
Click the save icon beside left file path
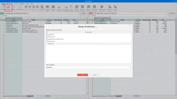tap(82, 13)
